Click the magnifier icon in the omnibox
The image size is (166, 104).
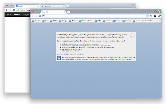click(44, 16)
